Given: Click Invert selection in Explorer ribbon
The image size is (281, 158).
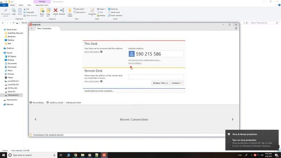Looking at the screenshot, I should 115,16.
